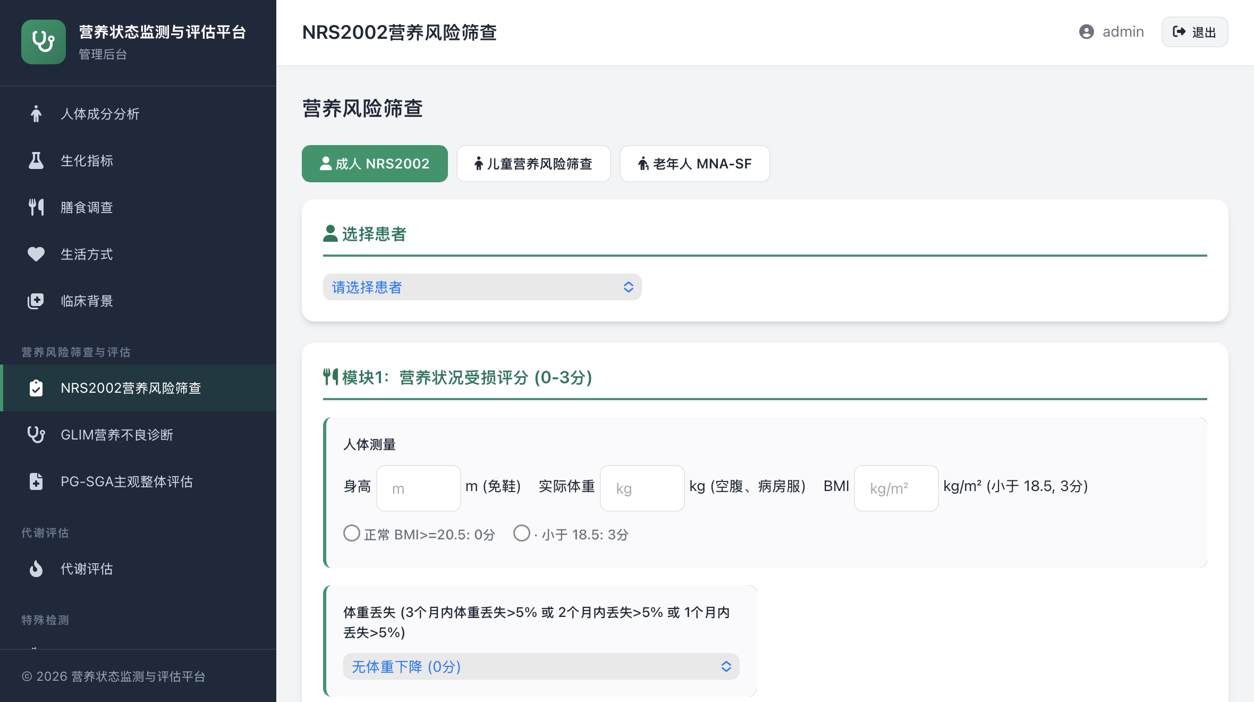The height and width of the screenshot is (702, 1254).
Task: Switch to 成人 NRS2002 tab
Action: tap(375, 164)
